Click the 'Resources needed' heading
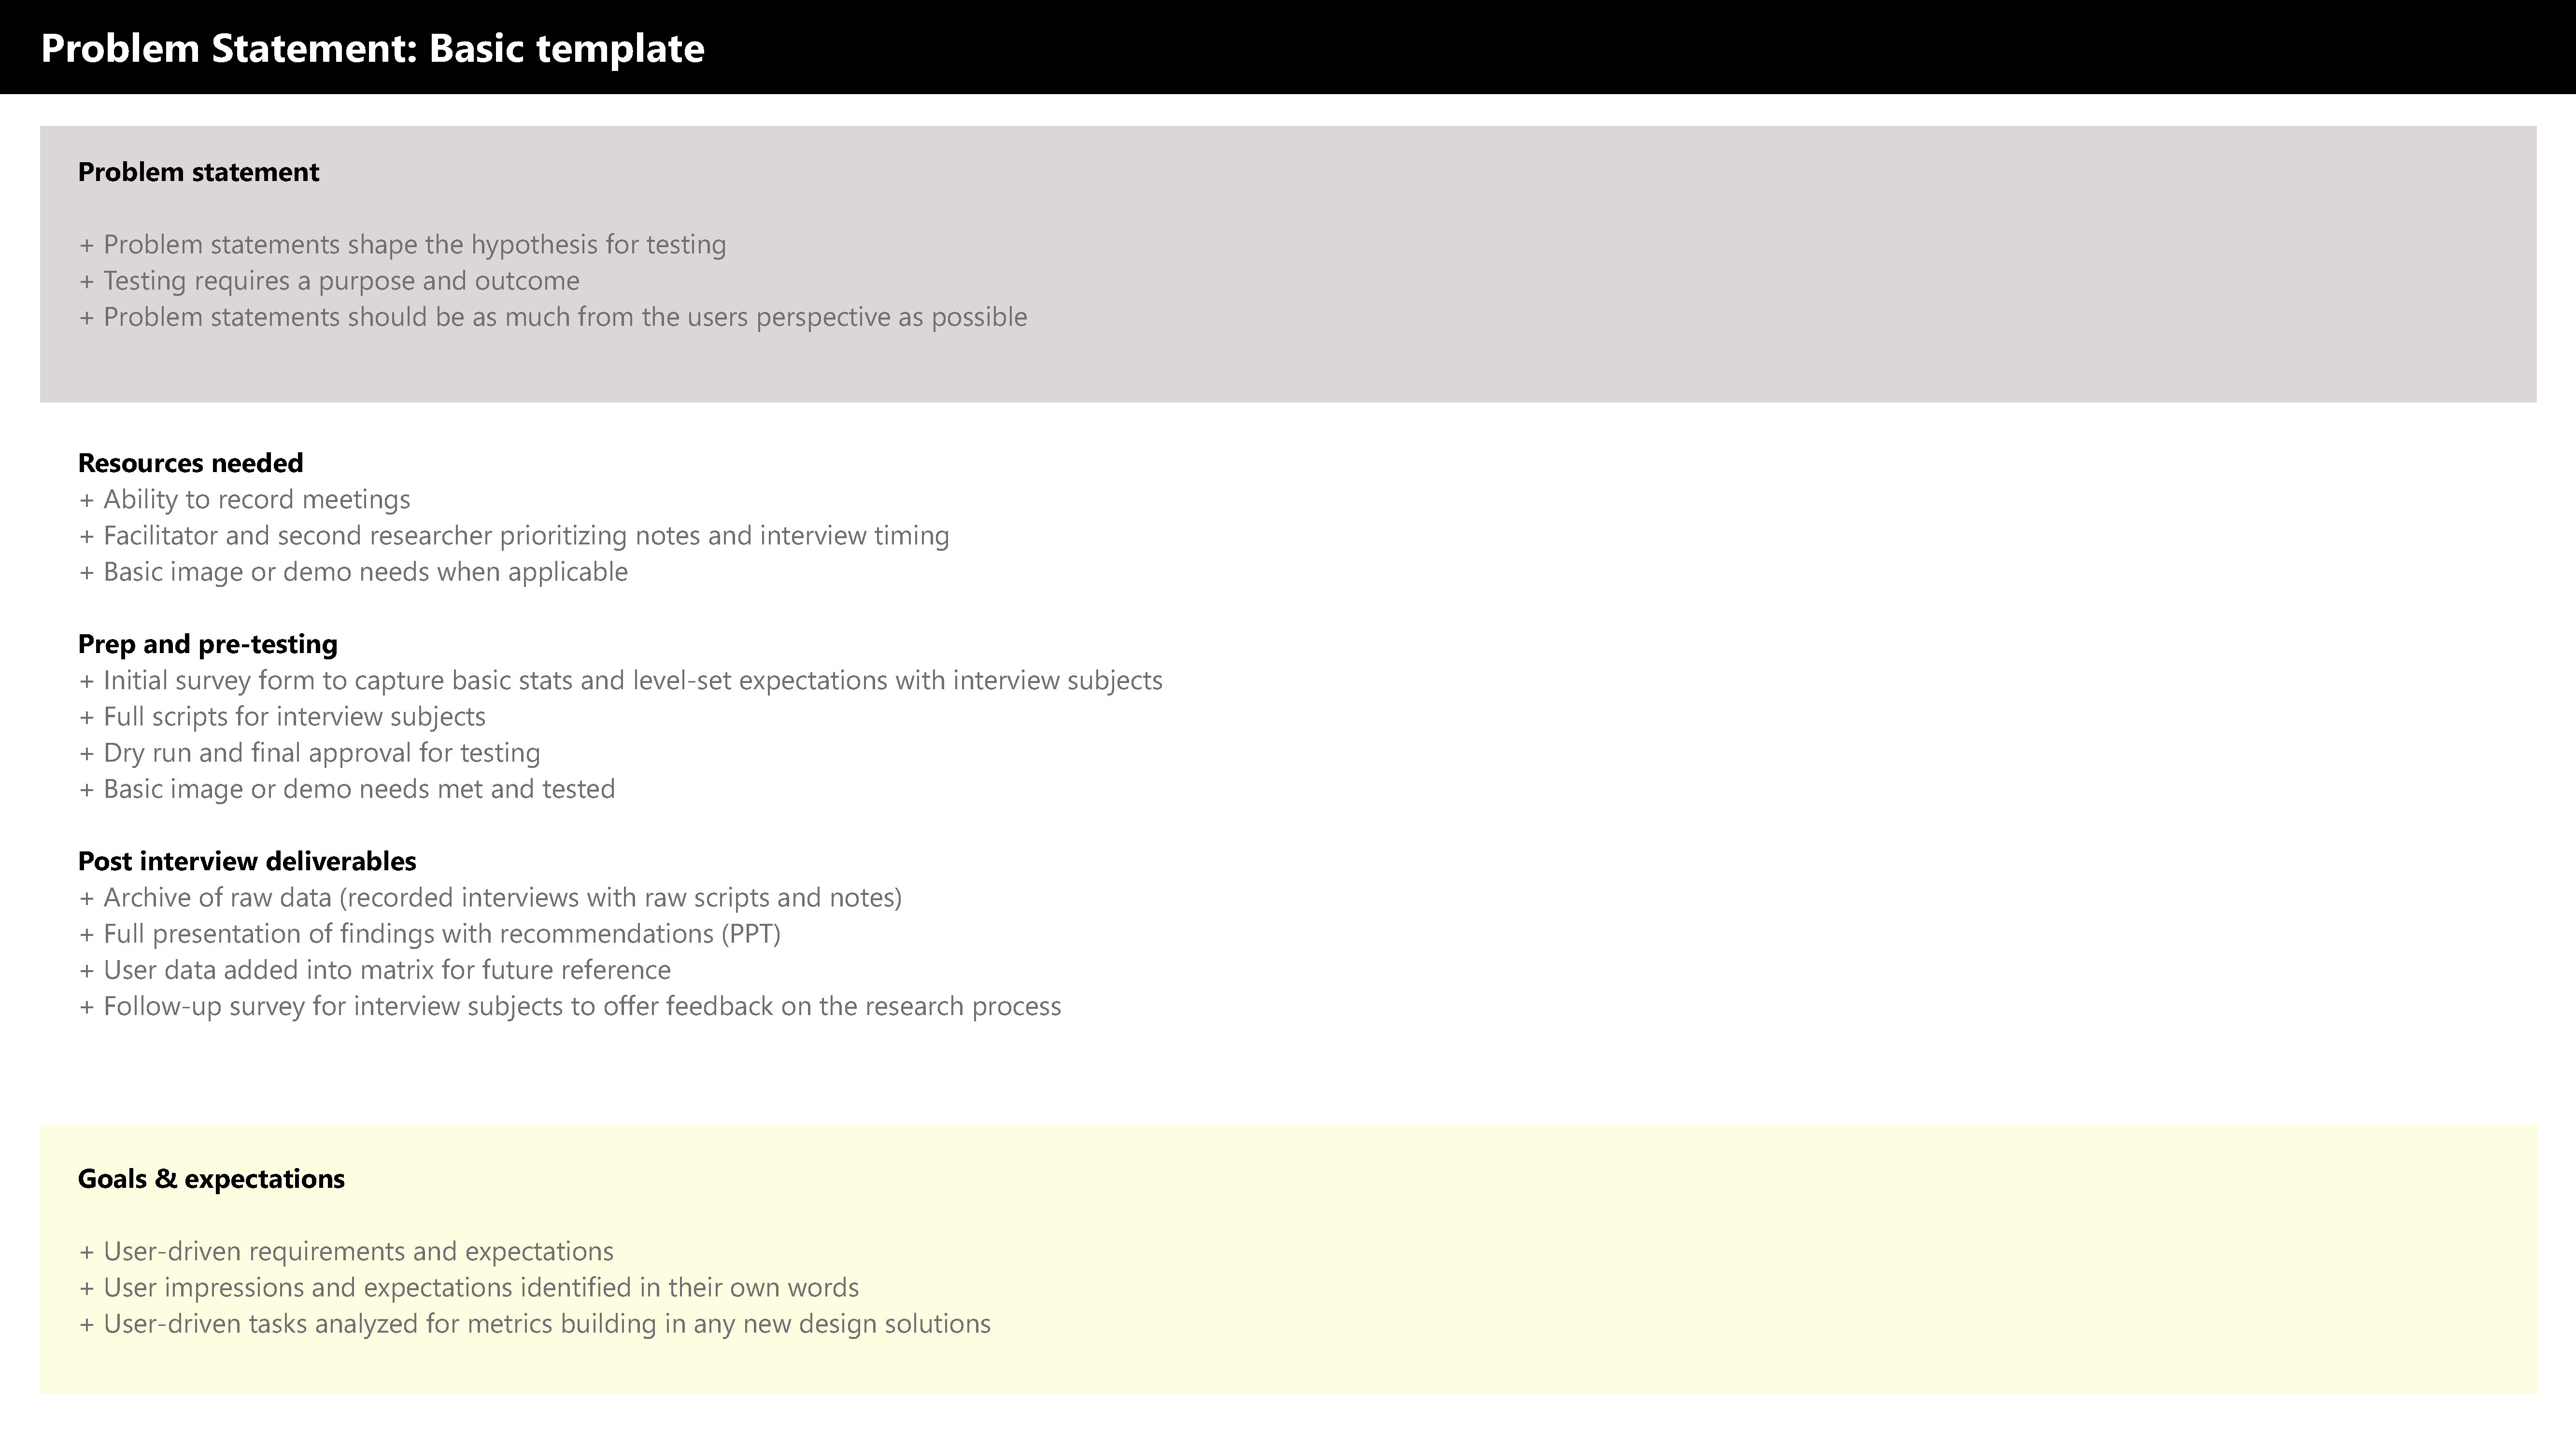 190,463
